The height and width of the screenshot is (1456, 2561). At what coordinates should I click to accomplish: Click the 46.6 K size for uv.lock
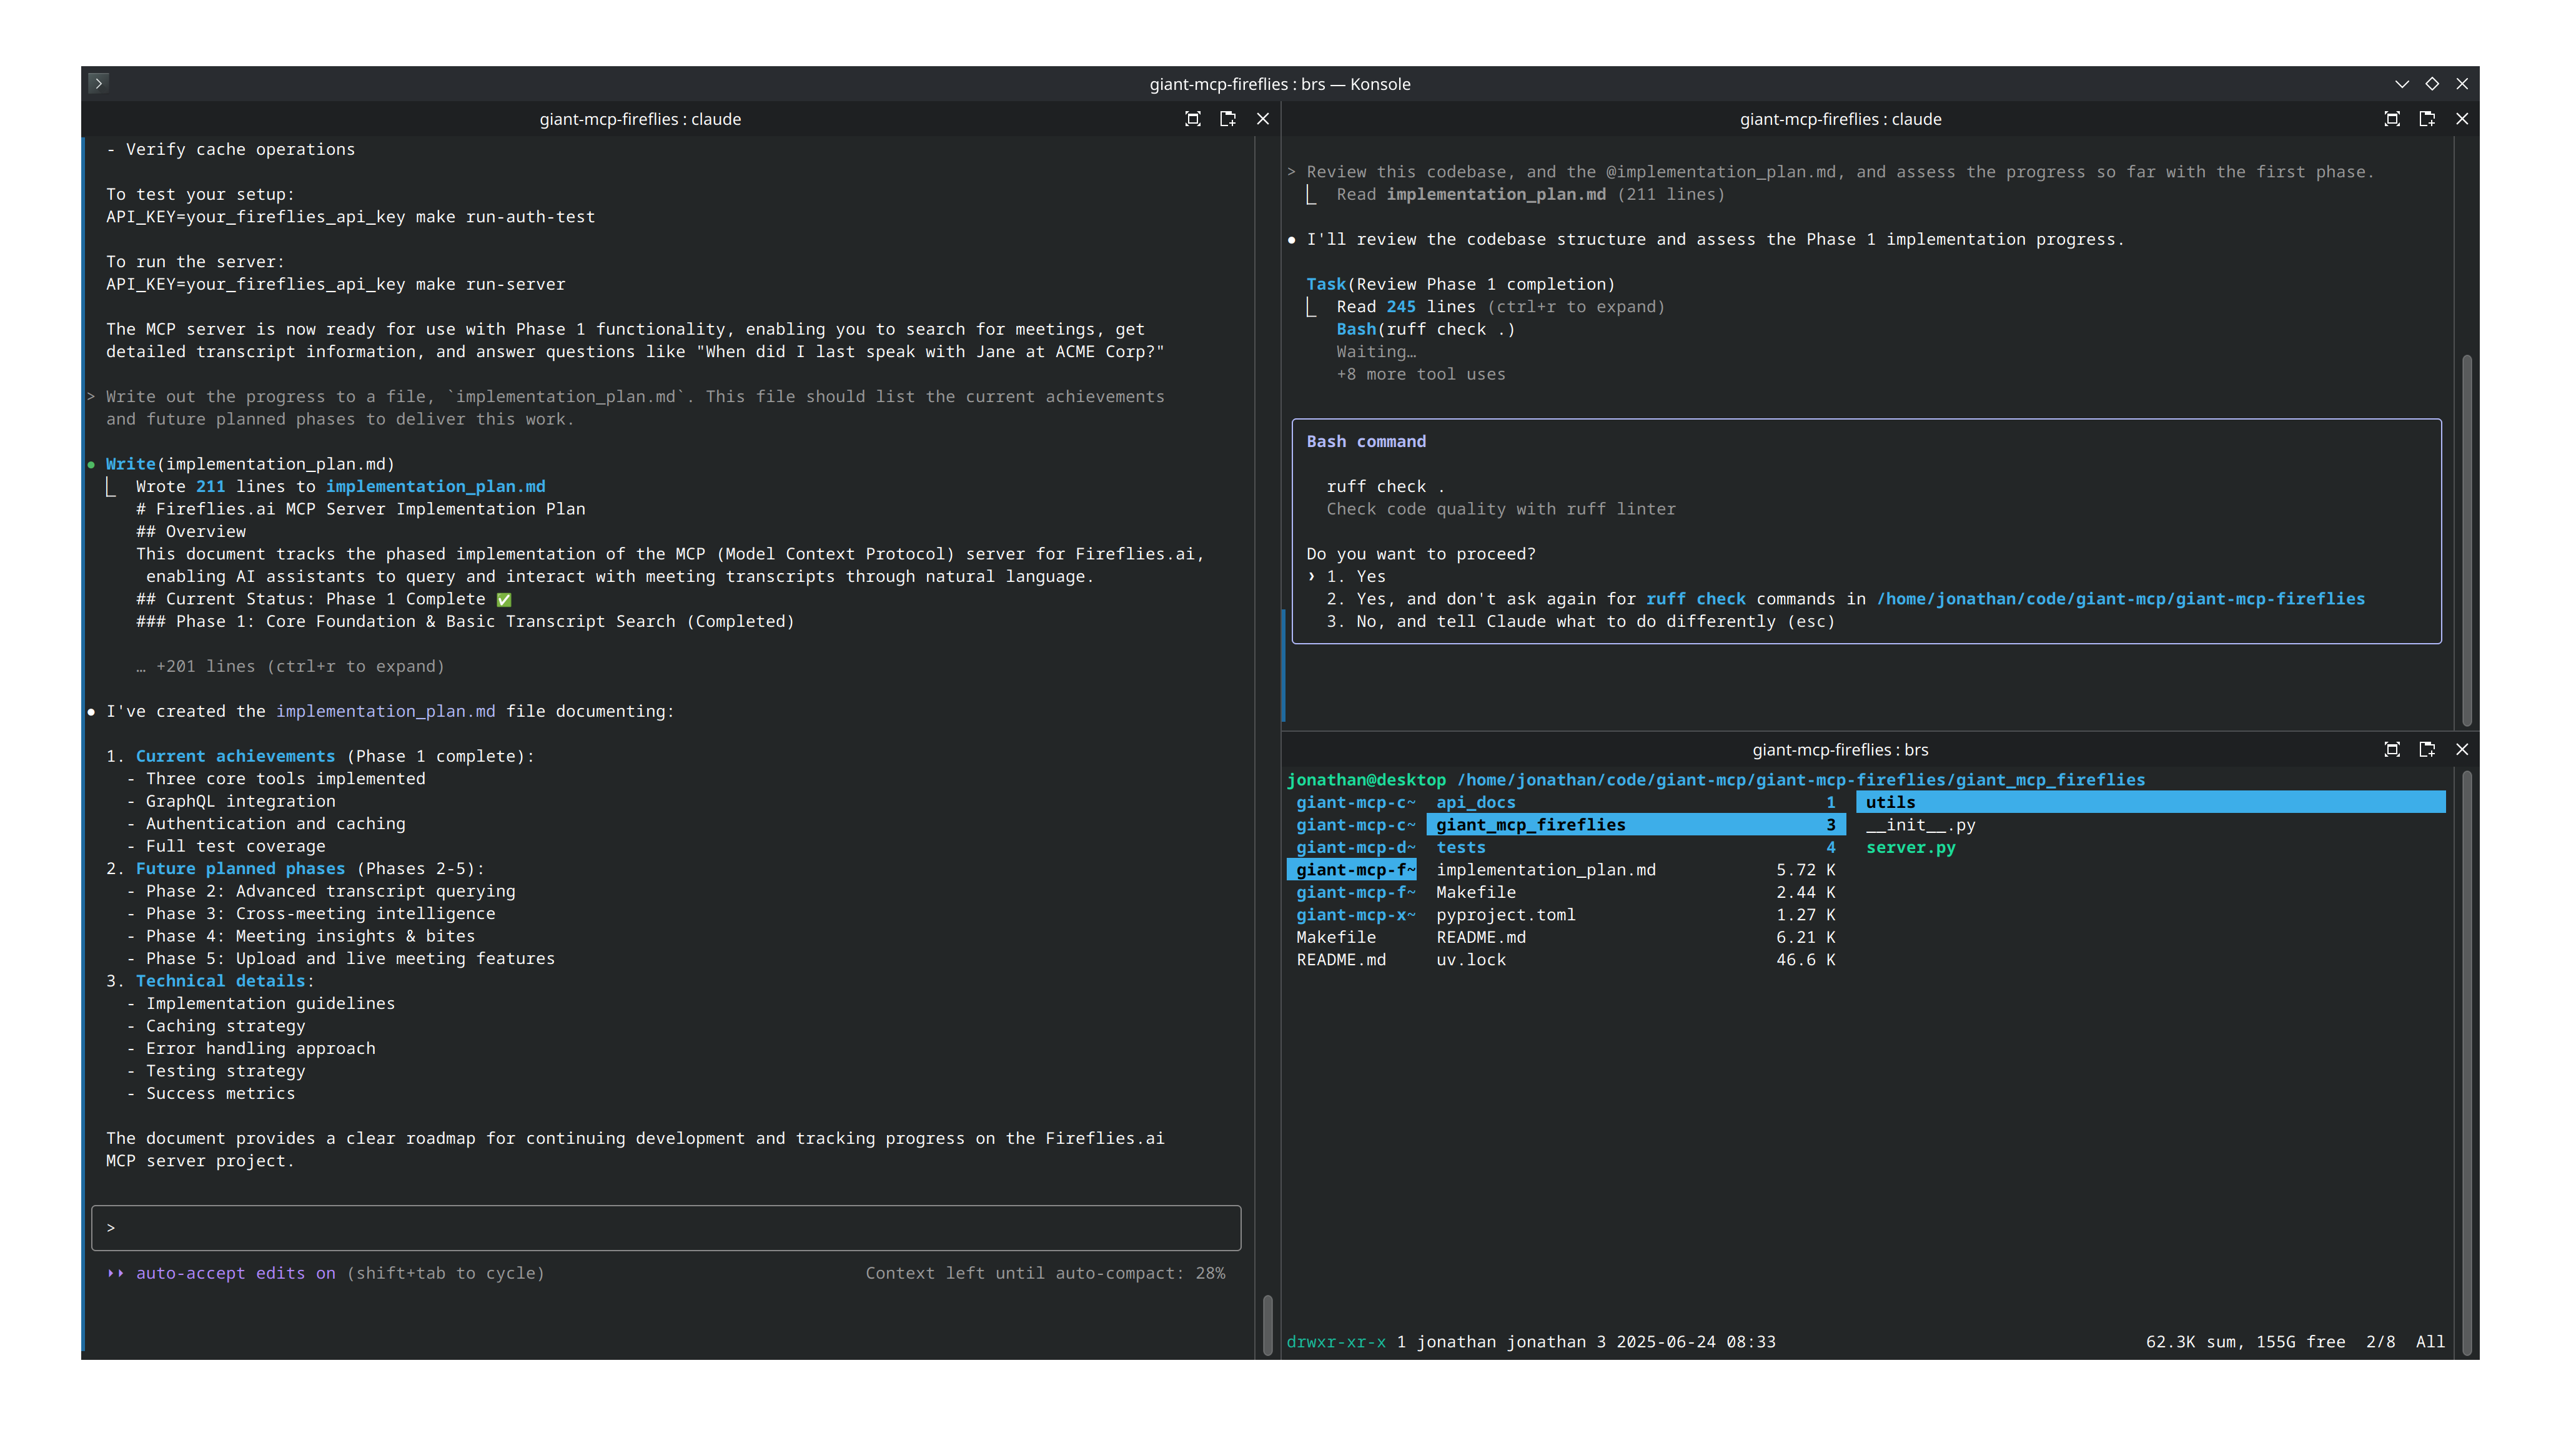click(1806, 959)
